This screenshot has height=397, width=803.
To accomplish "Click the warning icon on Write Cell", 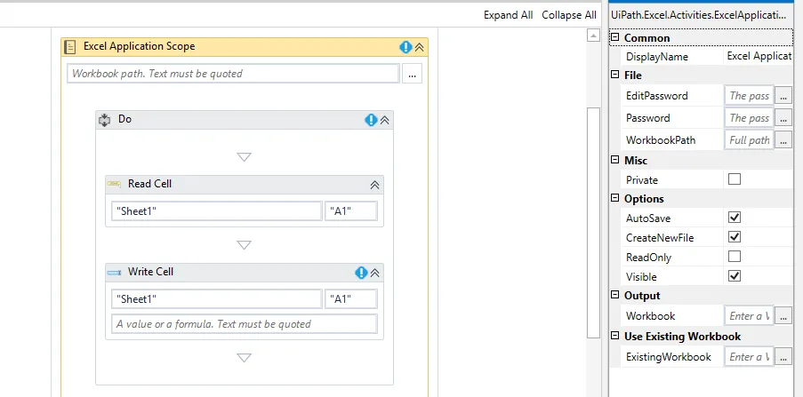I will [x=361, y=273].
